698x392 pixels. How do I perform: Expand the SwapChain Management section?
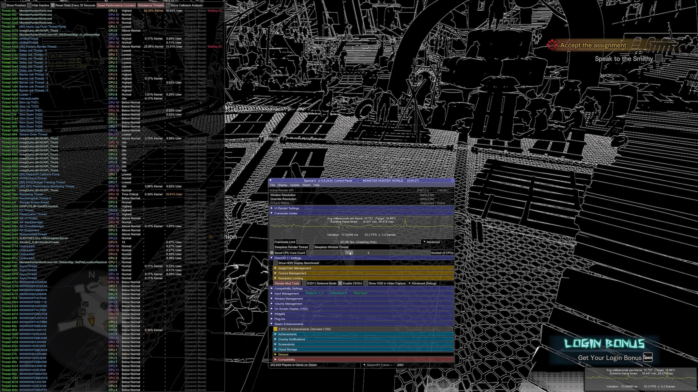(x=275, y=268)
